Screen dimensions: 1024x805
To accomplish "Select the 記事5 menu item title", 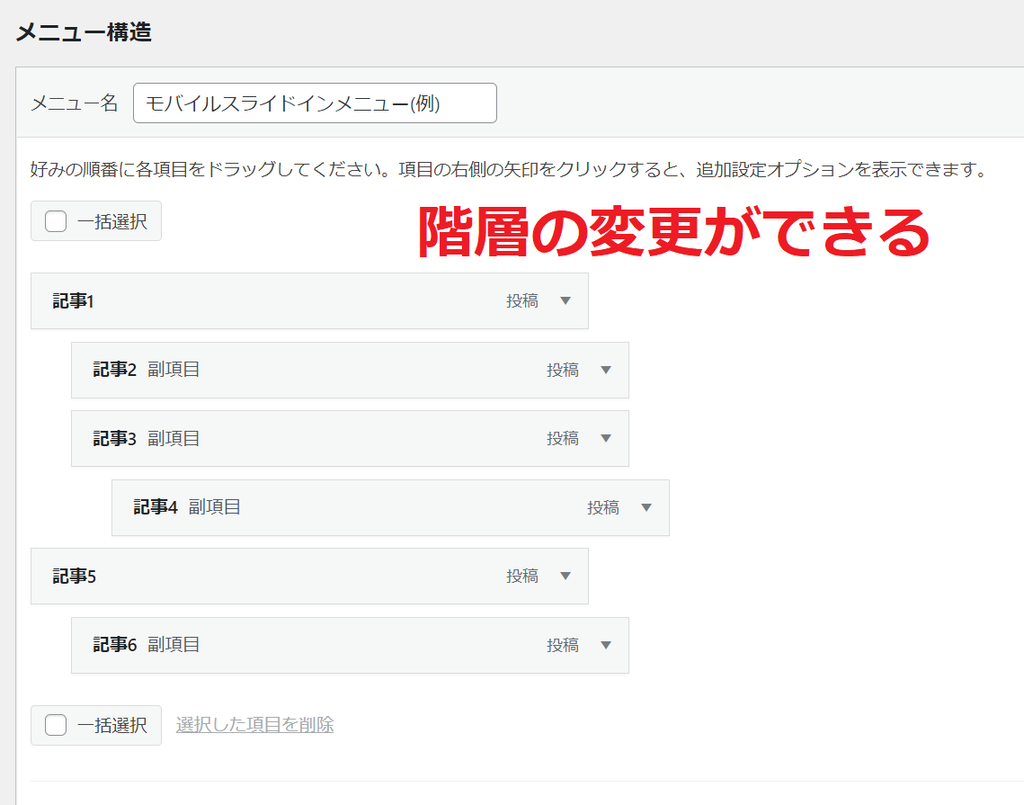I will (74, 577).
